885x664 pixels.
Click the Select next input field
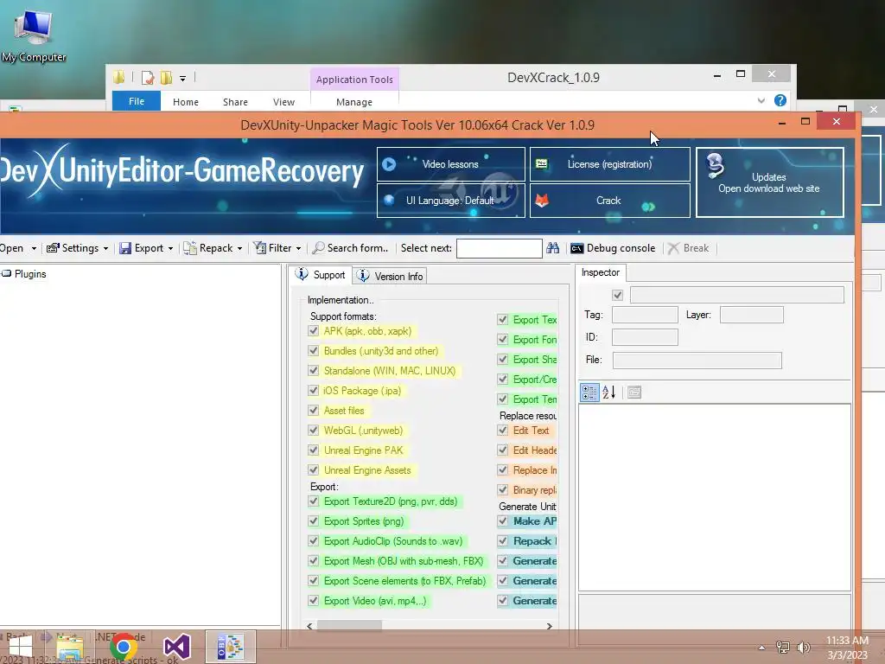pos(500,248)
